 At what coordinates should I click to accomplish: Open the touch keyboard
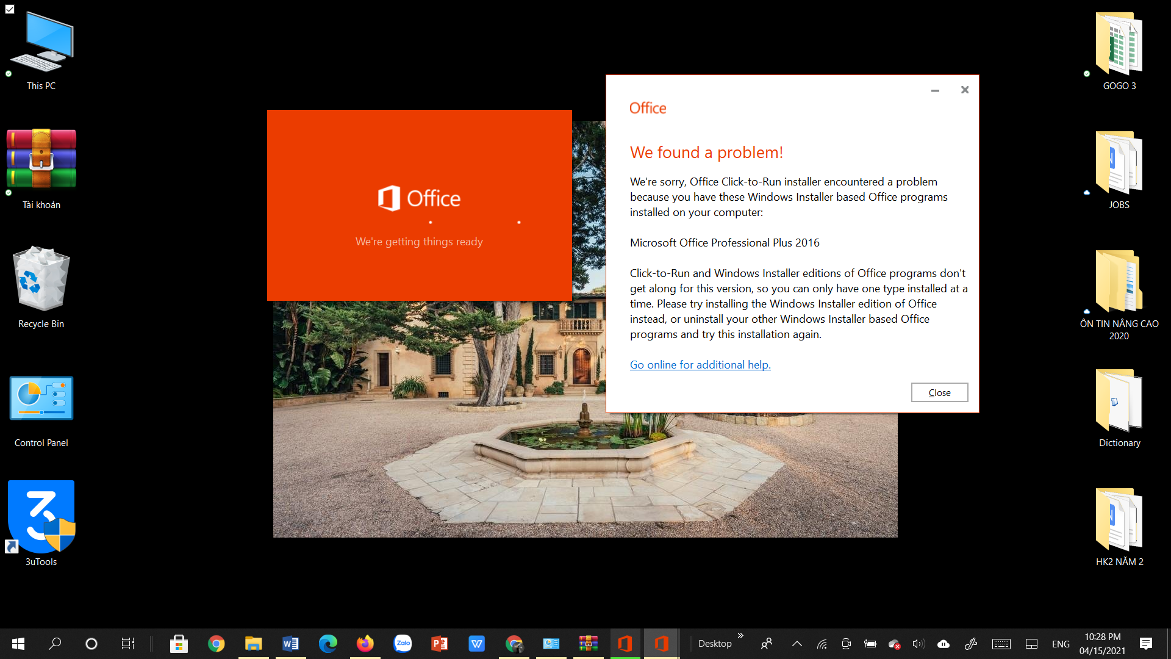pyautogui.click(x=1001, y=644)
